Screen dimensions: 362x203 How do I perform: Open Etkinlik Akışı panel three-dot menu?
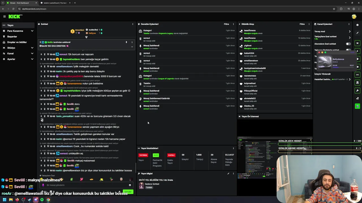pos(309,24)
